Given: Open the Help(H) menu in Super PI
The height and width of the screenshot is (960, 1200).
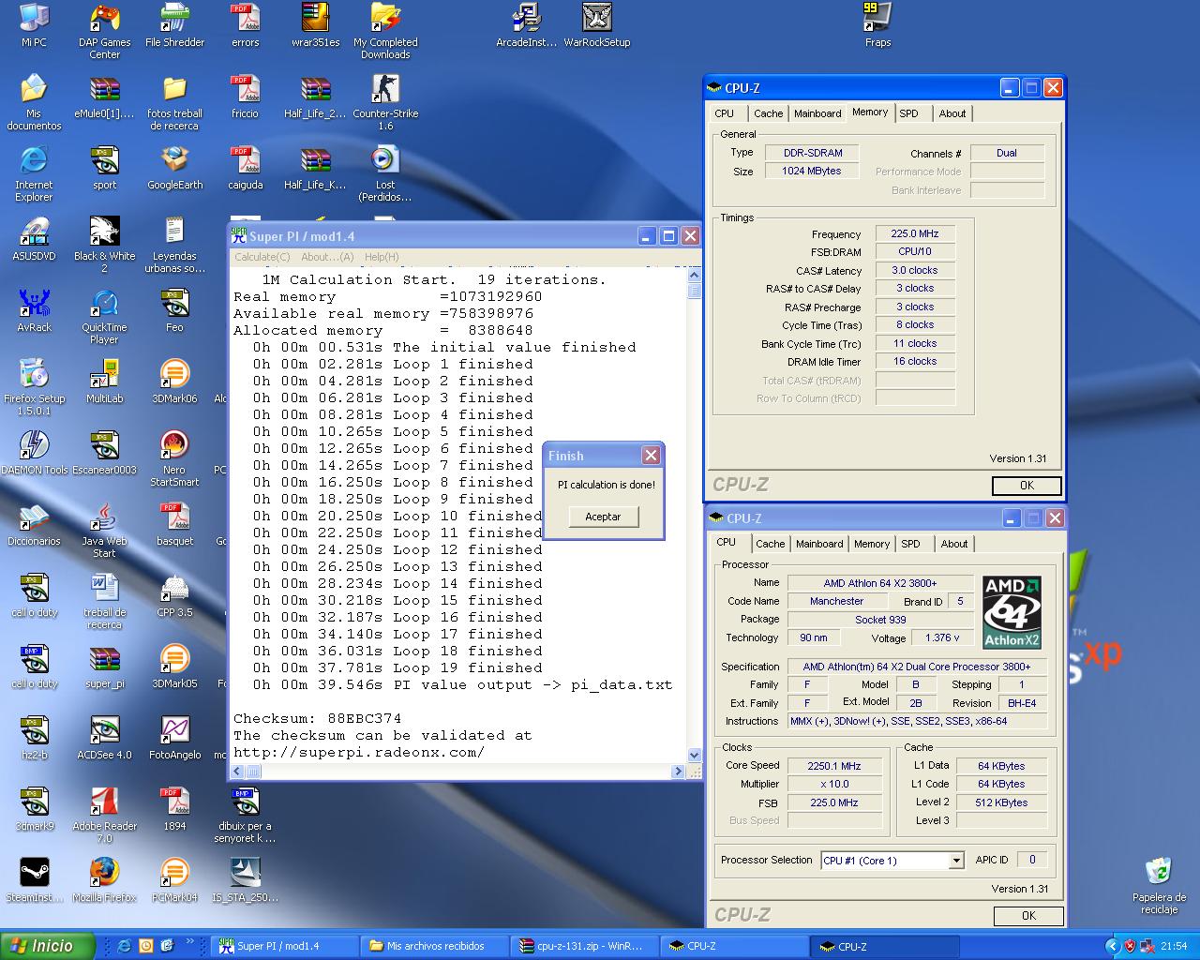Looking at the screenshot, I should pyautogui.click(x=382, y=257).
